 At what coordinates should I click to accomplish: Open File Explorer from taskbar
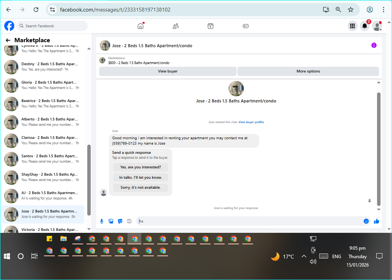(x=64, y=239)
